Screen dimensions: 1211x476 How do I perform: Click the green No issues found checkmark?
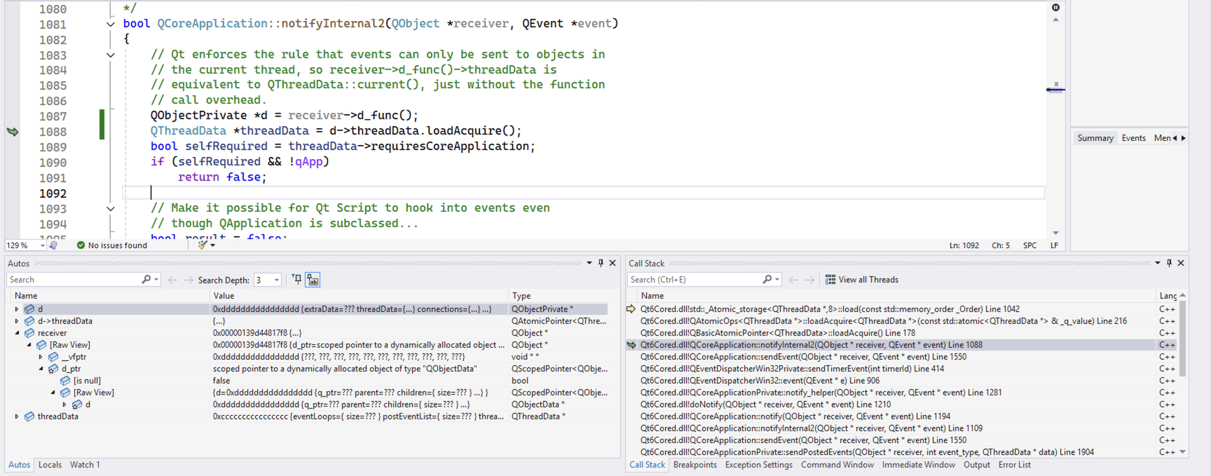click(81, 245)
